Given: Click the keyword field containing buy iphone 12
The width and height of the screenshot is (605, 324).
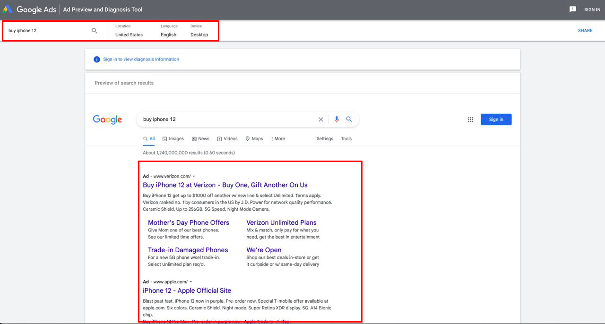Looking at the screenshot, I should click(x=47, y=31).
